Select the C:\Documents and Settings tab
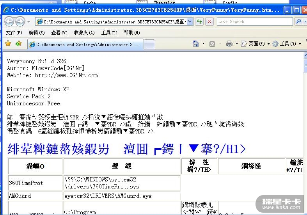307x215 pixels. point(85,44)
